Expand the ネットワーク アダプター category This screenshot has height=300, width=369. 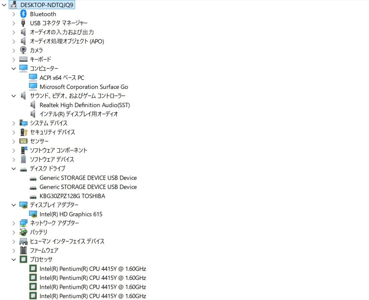click(x=14, y=223)
